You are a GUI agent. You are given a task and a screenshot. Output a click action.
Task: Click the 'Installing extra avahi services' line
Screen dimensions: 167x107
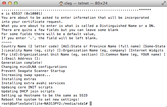33,83
